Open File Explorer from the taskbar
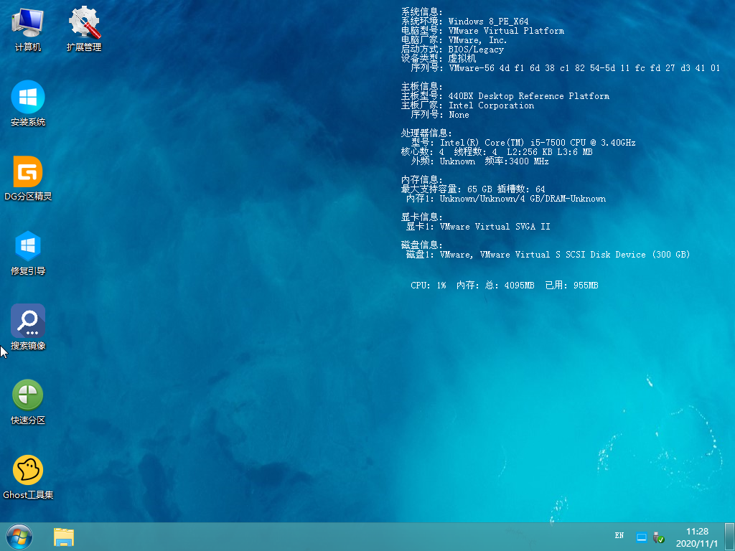The image size is (735, 551). (64, 537)
